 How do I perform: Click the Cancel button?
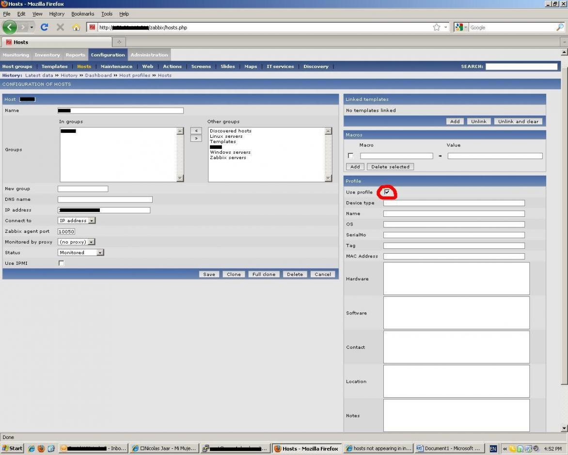pos(322,274)
